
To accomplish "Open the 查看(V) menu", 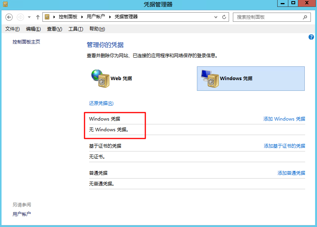I will click(x=55, y=29).
